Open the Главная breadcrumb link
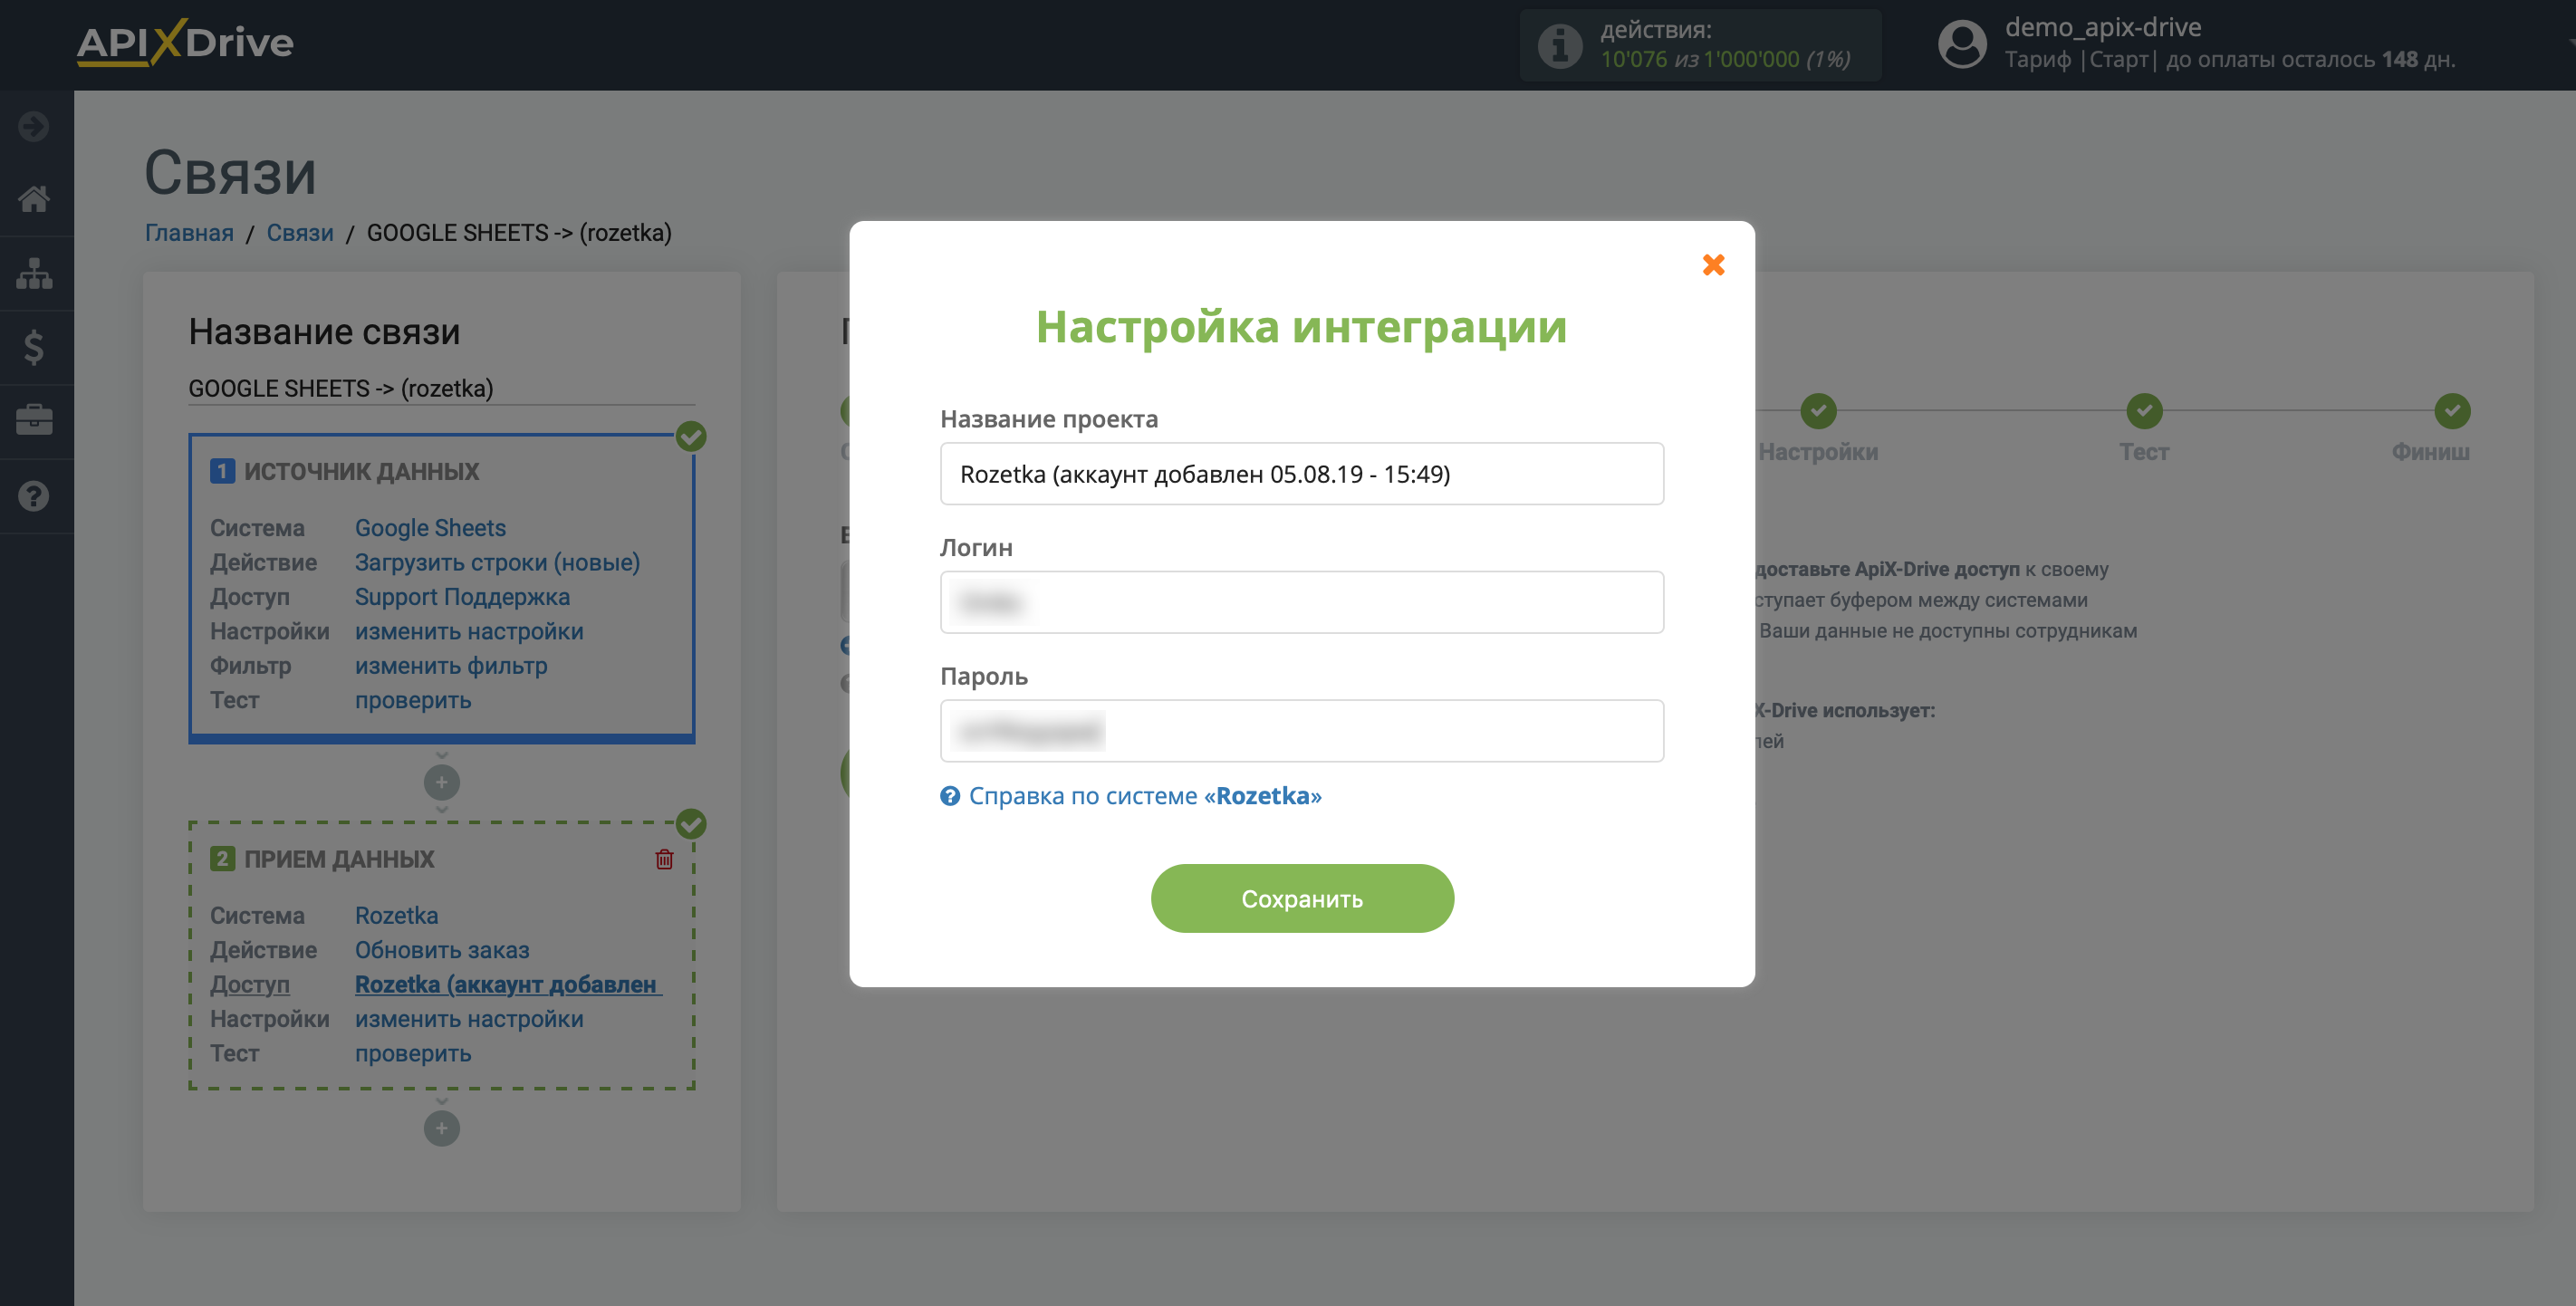Viewport: 2576px width, 1306px height. 189,233
